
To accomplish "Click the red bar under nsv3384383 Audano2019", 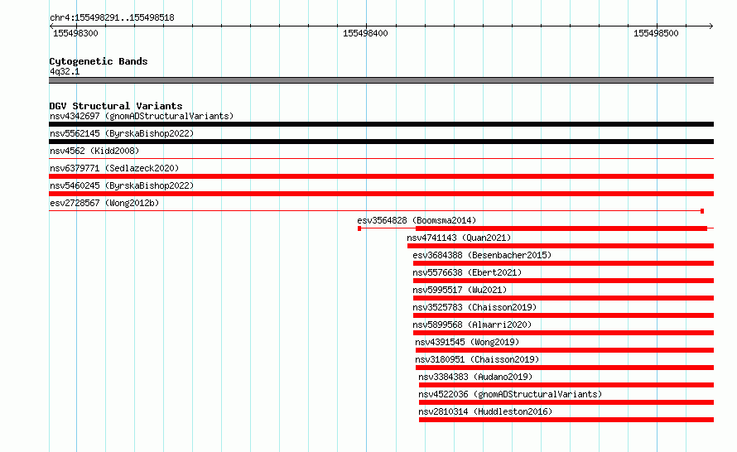I will click(566, 385).
